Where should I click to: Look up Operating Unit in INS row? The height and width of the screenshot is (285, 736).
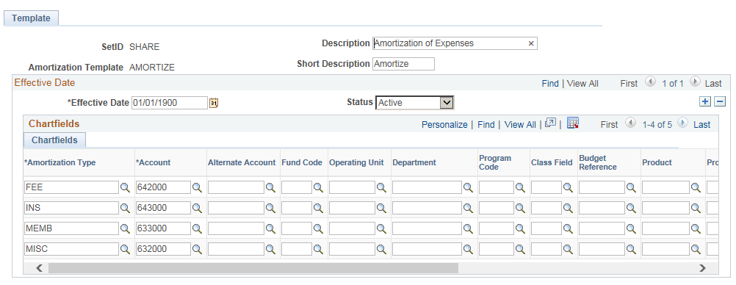[381, 208]
